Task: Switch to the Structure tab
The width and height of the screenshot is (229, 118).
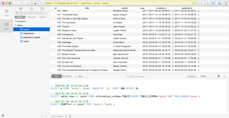Action: coord(67,76)
